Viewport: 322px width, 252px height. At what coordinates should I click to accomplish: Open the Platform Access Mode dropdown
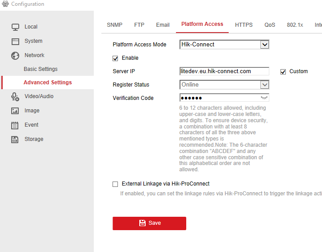tap(264, 45)
